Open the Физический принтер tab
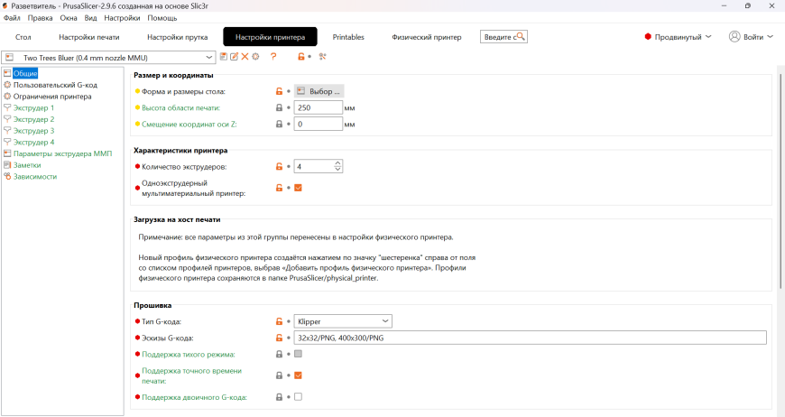The height and width of the screenshot is (417, 785). pyautogui.click(x=427, y=37)
